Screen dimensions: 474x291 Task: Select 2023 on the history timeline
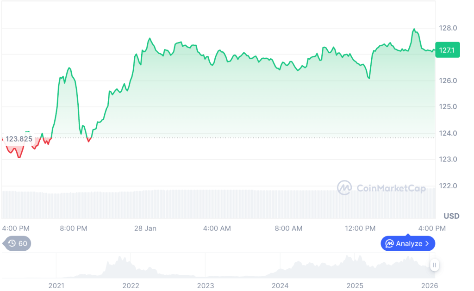(x=206, y=285)
